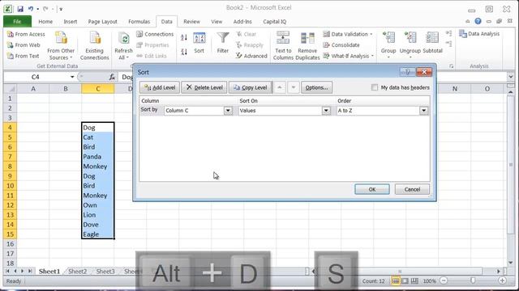Switch to Page Layout view icon
The width and height of the screenshot is (519, 291).
[x=405, y=280]
